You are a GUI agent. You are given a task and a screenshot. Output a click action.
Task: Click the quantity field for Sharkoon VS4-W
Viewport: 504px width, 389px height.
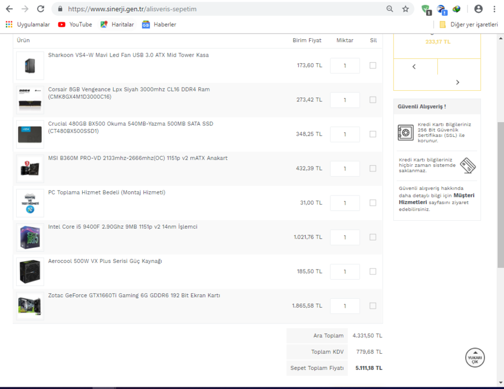pos(345,66)
